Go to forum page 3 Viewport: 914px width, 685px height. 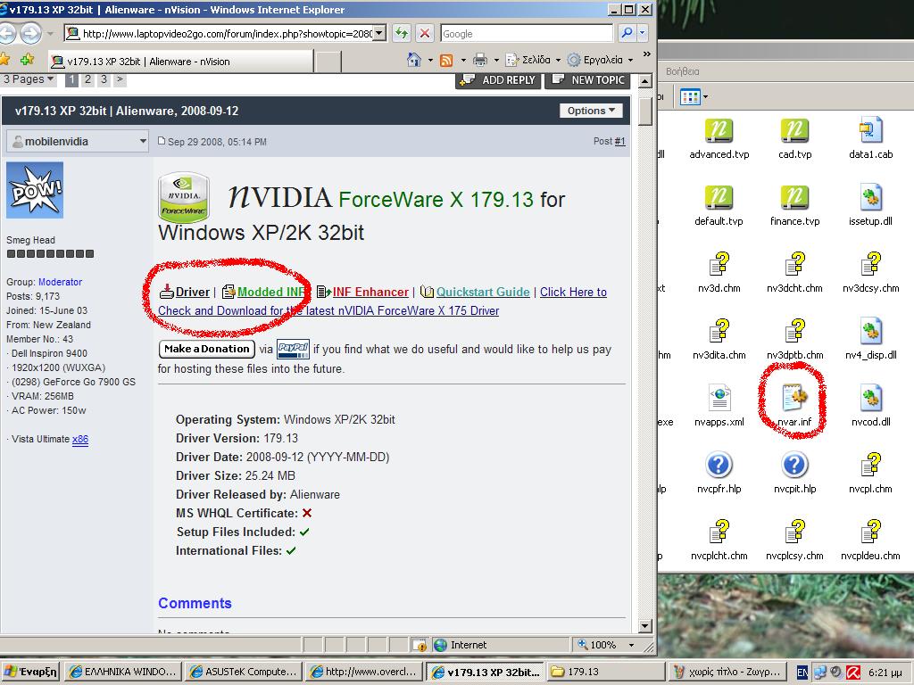point(104,79)
